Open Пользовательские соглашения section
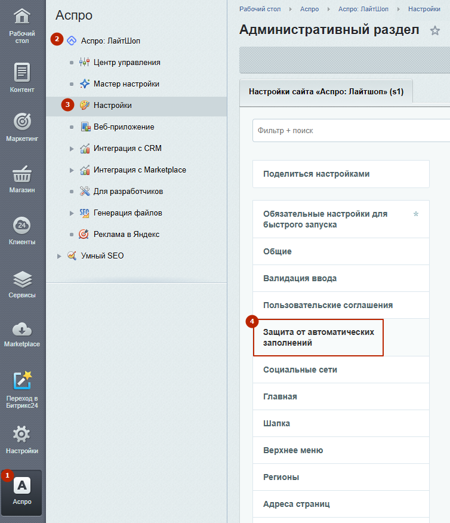The width and height of the screenshot is (450, 523). pos(341,305)
